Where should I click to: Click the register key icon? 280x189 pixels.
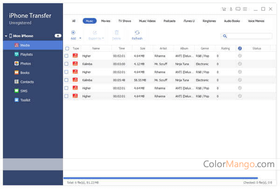[x=231, y=9]
